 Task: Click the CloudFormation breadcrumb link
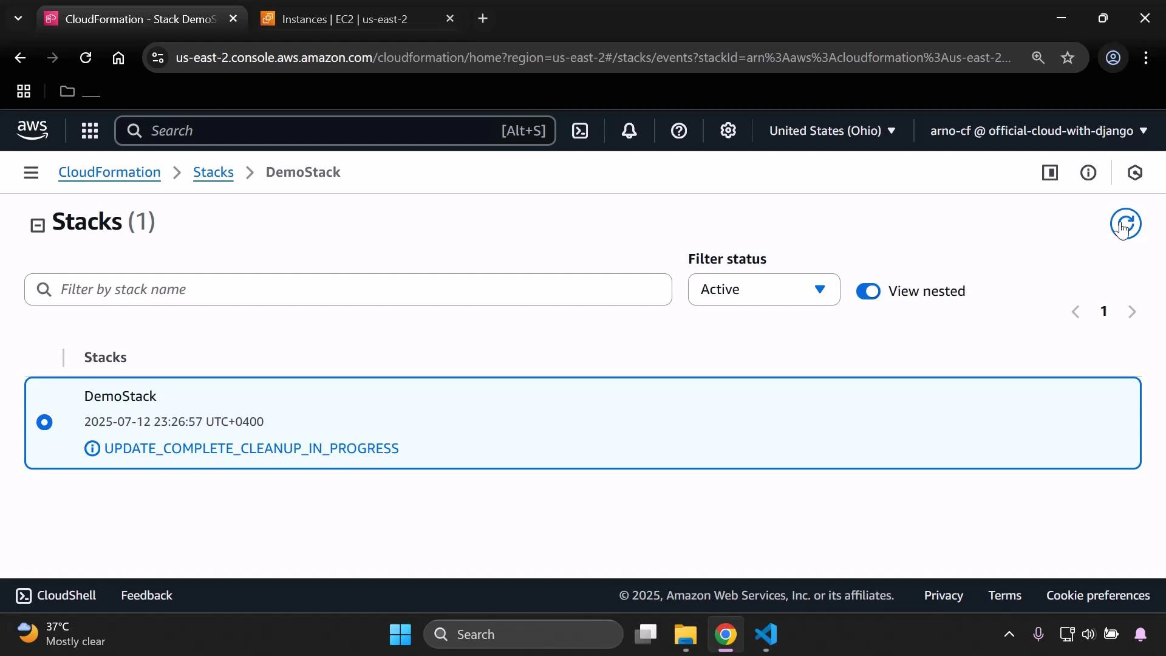[x=109, y=173]
